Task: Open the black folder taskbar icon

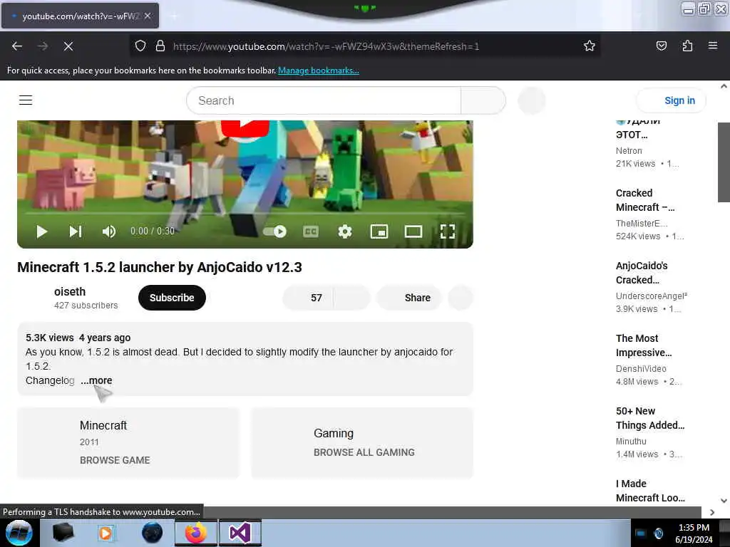Action: coord(63,533)
